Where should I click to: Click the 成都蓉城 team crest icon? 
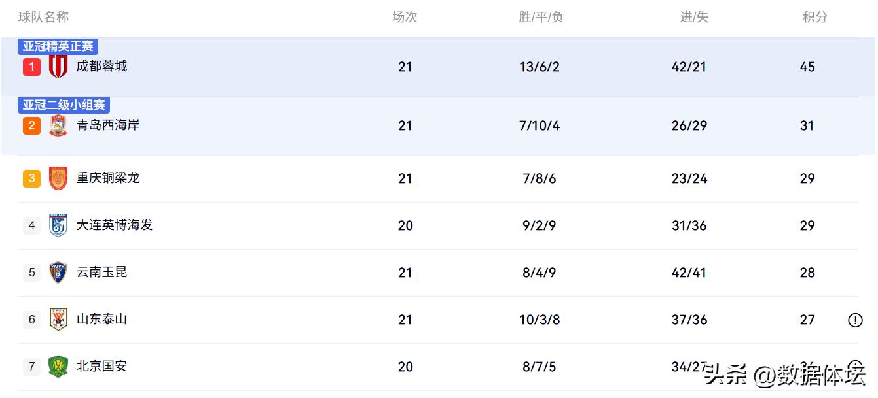click(x=58, y=67)
